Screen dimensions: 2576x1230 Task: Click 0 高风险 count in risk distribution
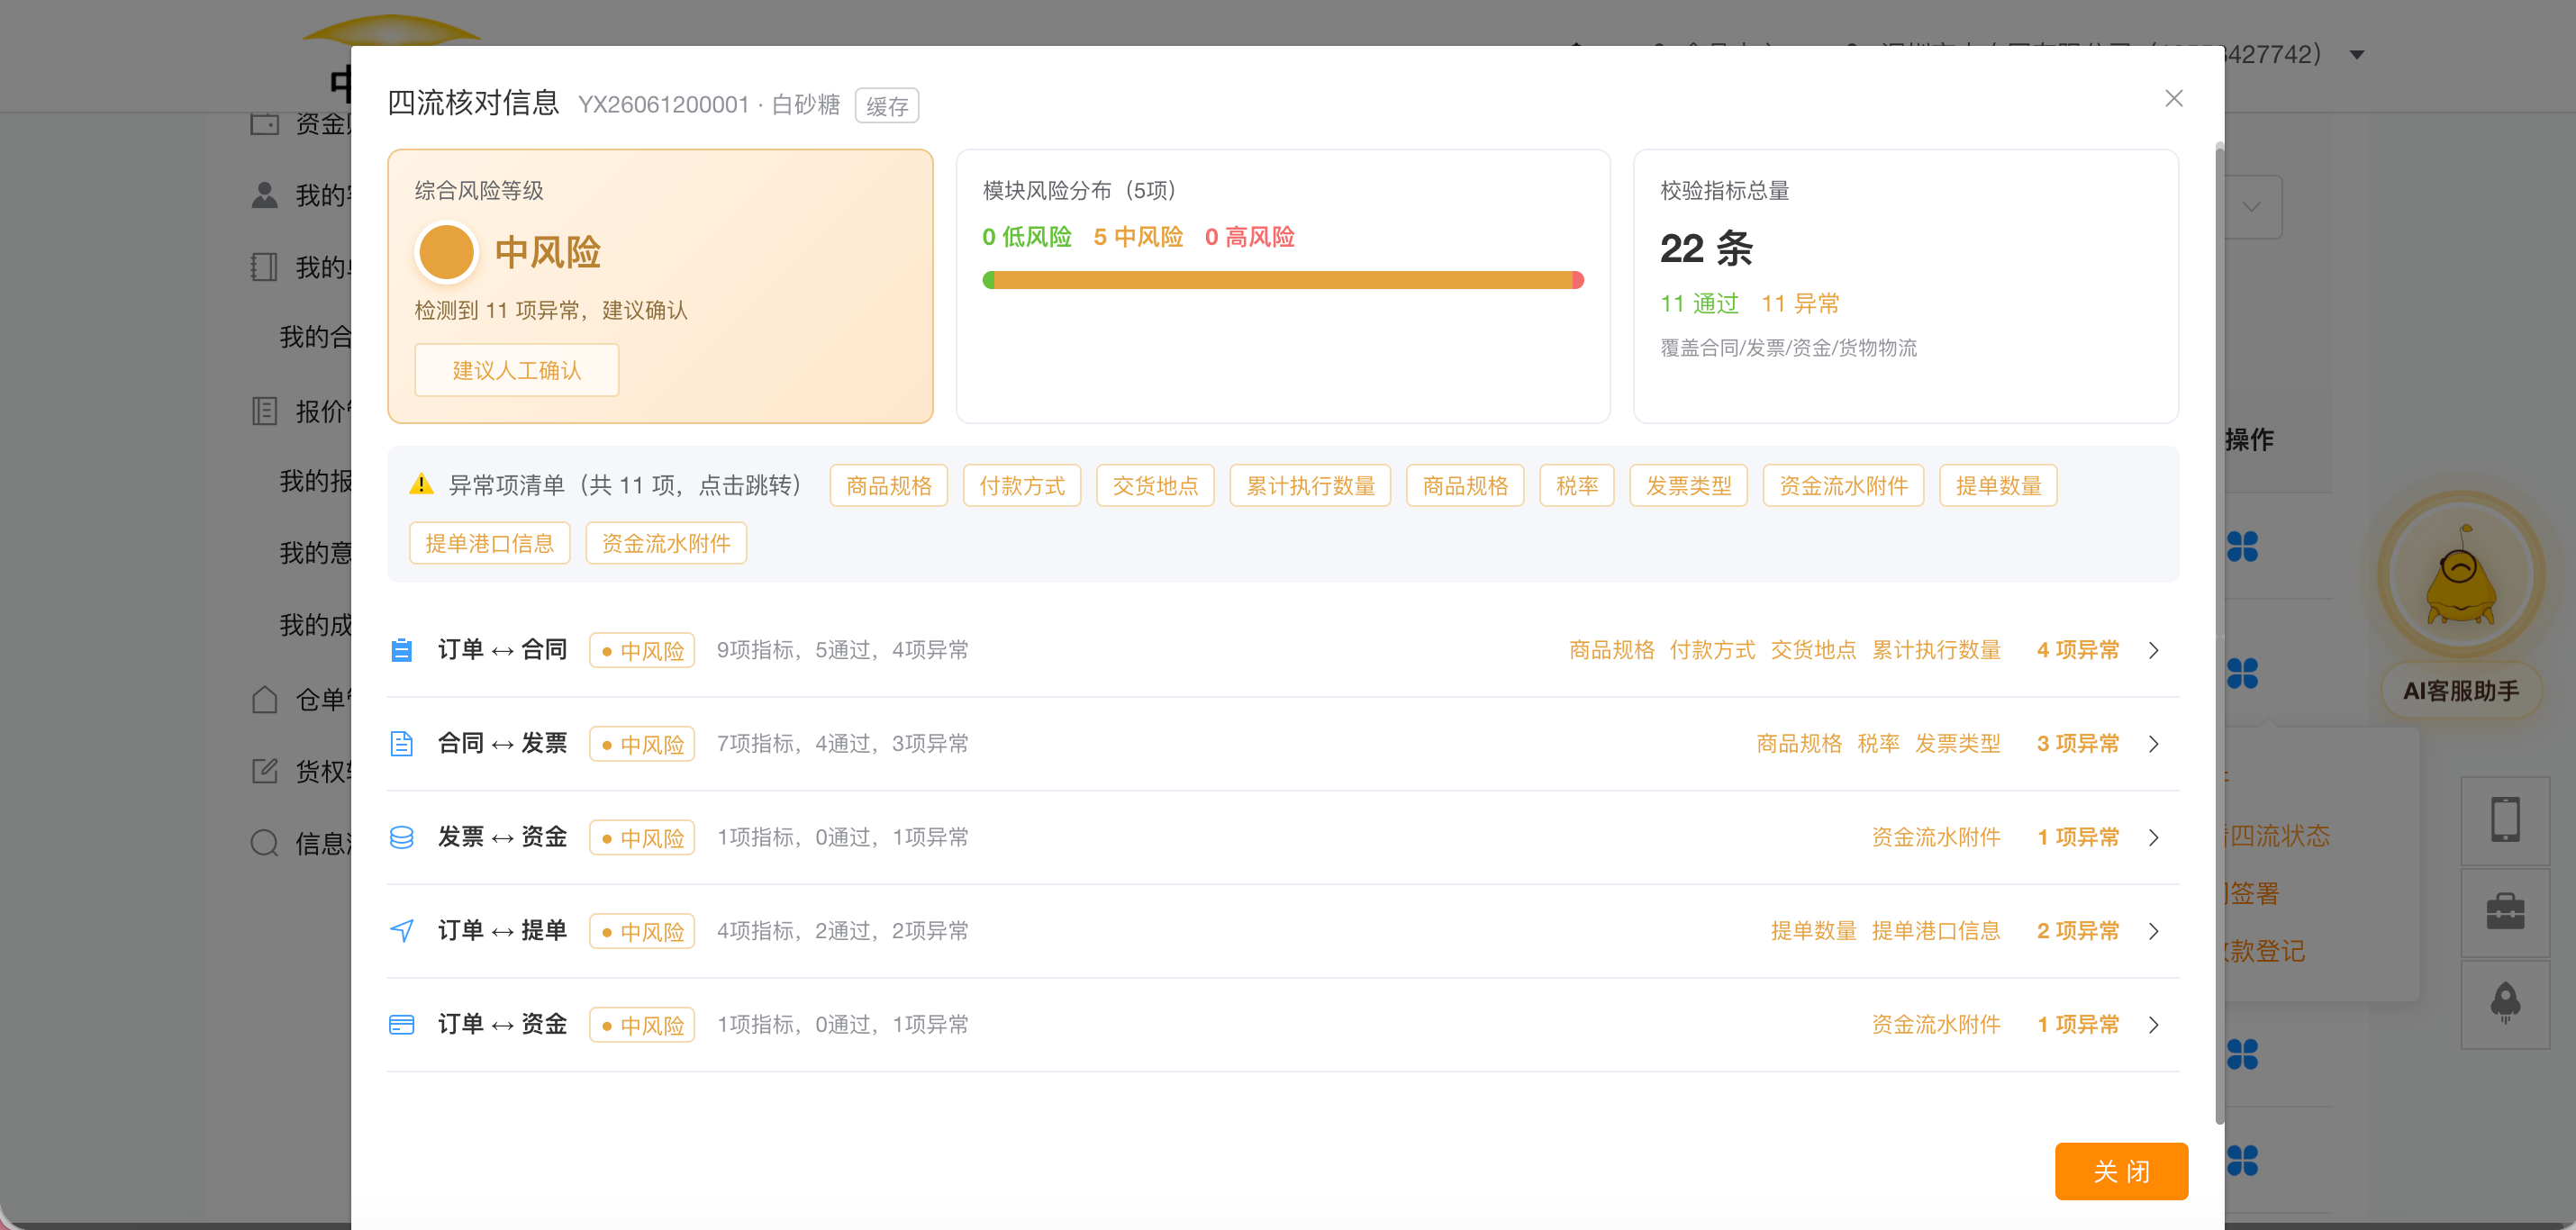click(x=1250, y=237)
